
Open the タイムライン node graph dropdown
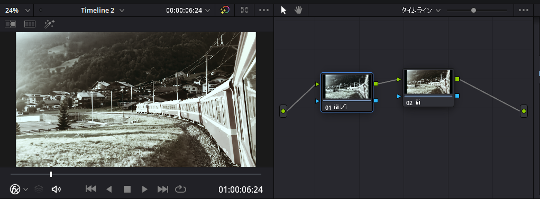[x=421, y=11]
